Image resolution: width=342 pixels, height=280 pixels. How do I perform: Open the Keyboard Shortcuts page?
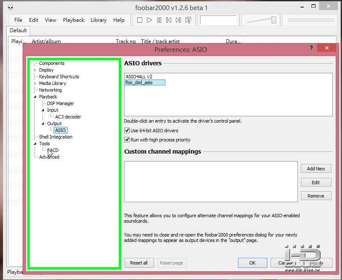[x=59, y=77]
